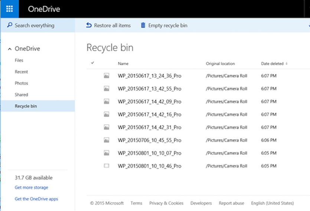Click deleted time of WP_20150617_14_42_09_Pro

tap(269, 102)
